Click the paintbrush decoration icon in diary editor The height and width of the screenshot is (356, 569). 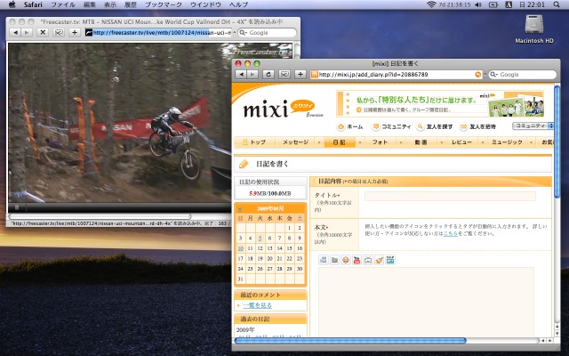[380, 260]
